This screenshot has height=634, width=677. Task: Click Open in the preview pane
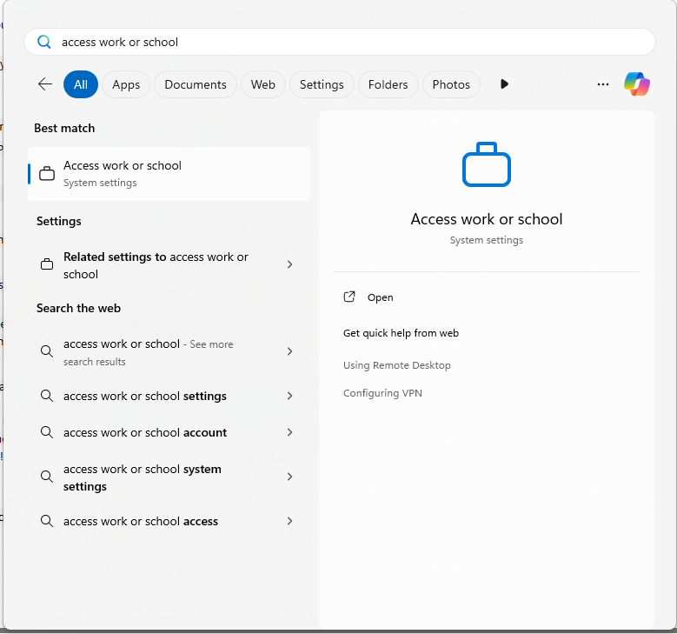coord(380,297)
